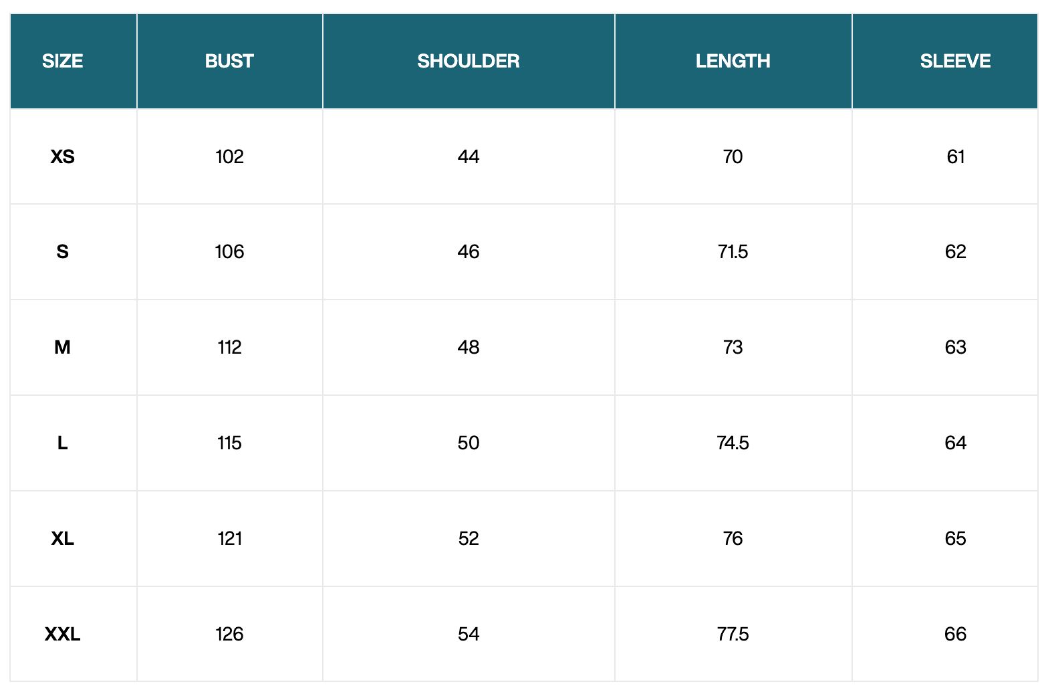Click length value 73 for M
The height and width of the screenshot is (690, 1040).
click(x=733, y=347)
